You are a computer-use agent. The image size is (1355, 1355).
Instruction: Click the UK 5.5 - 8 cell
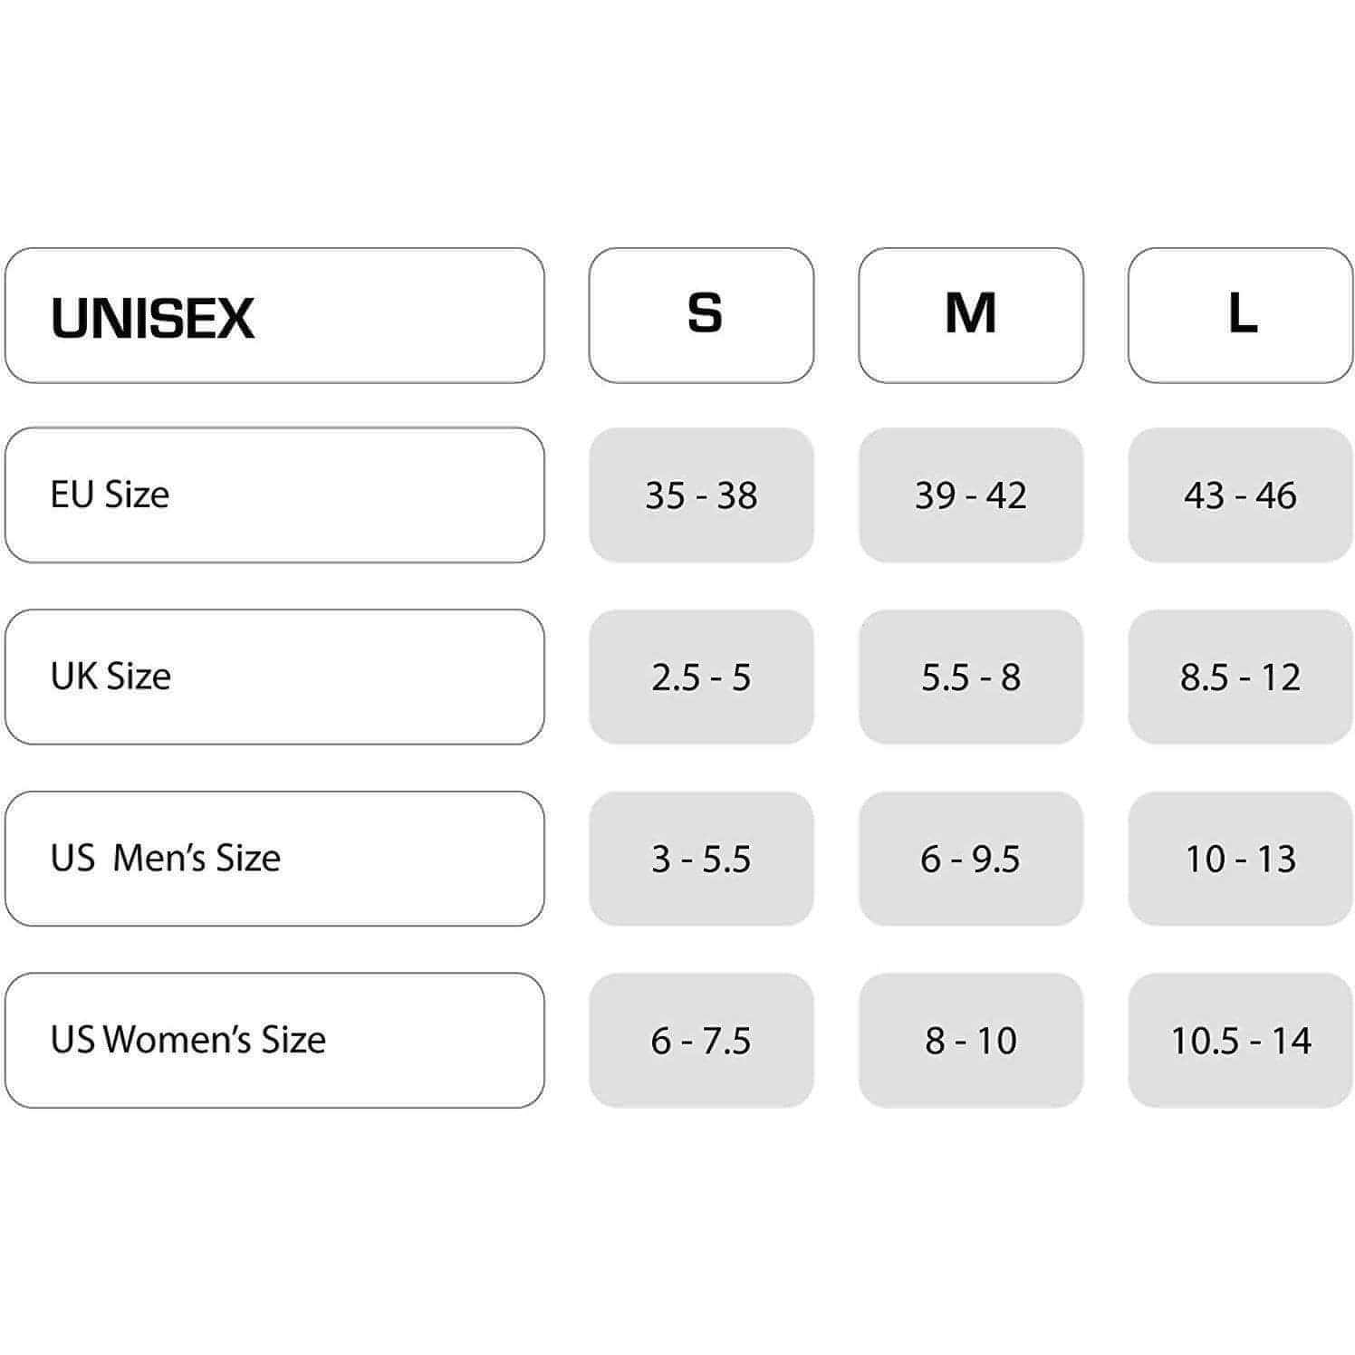(970, 677)
